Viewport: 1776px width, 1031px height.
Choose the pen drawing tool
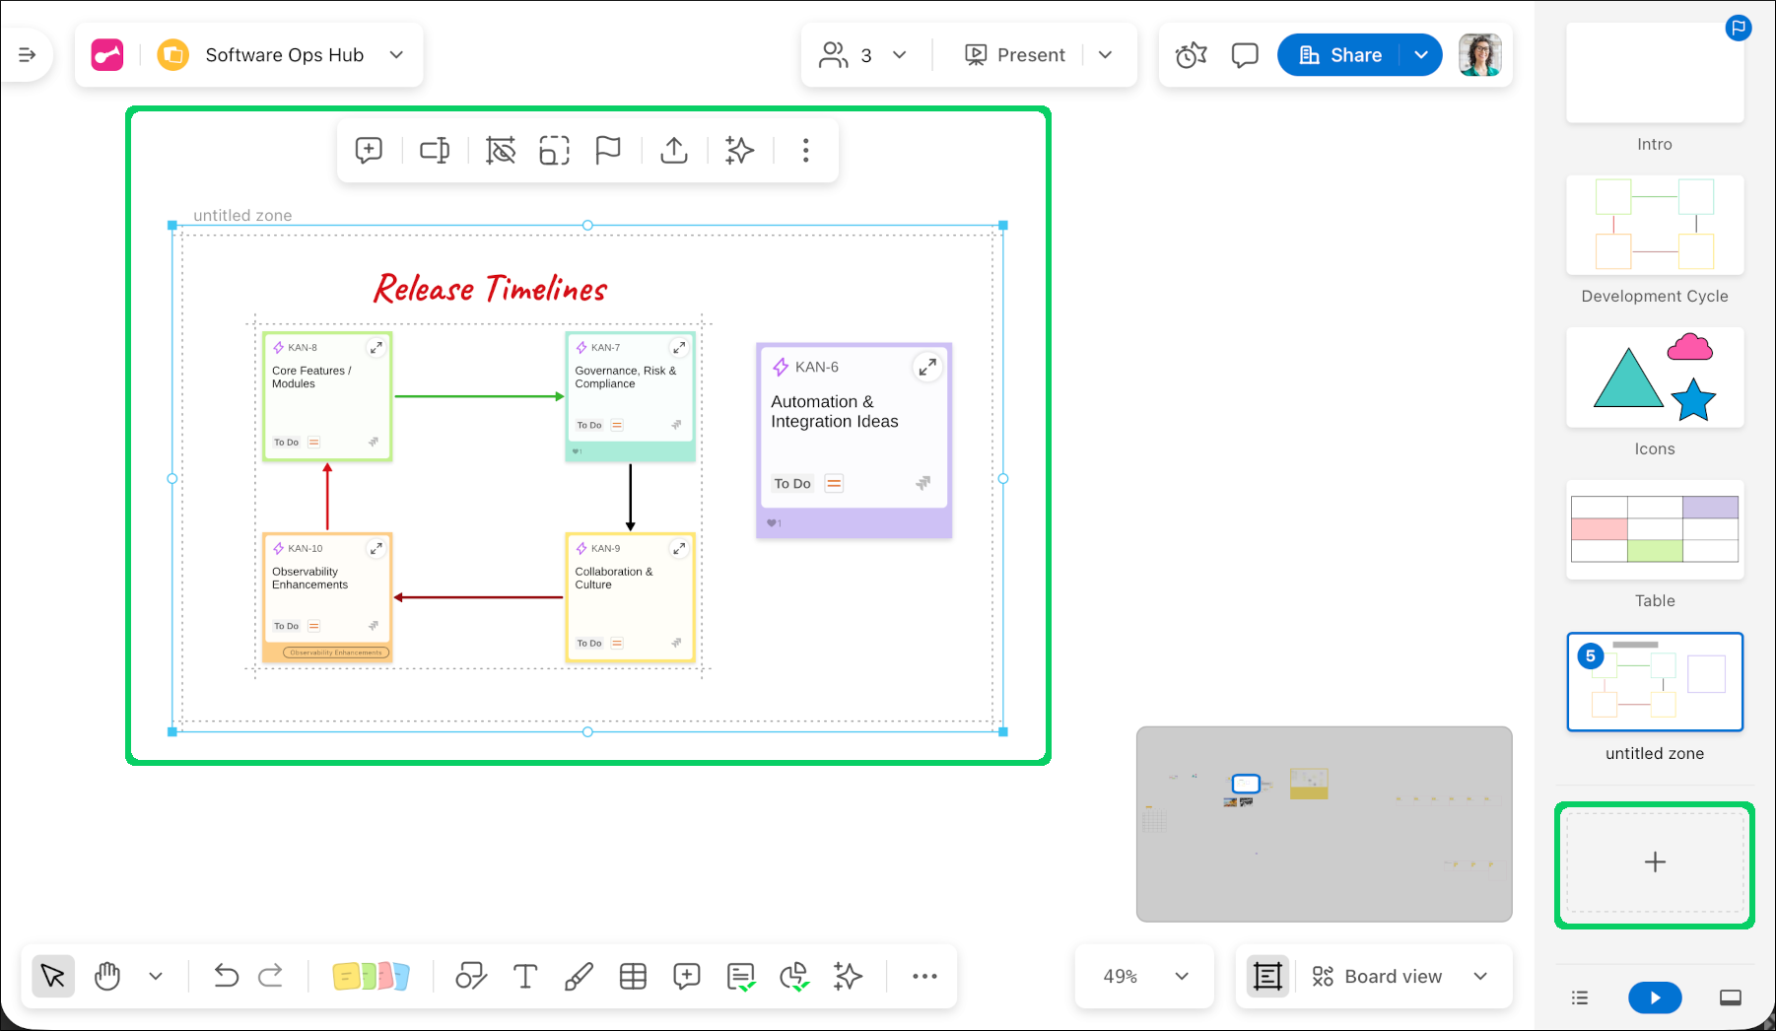(x=579, y=976)
